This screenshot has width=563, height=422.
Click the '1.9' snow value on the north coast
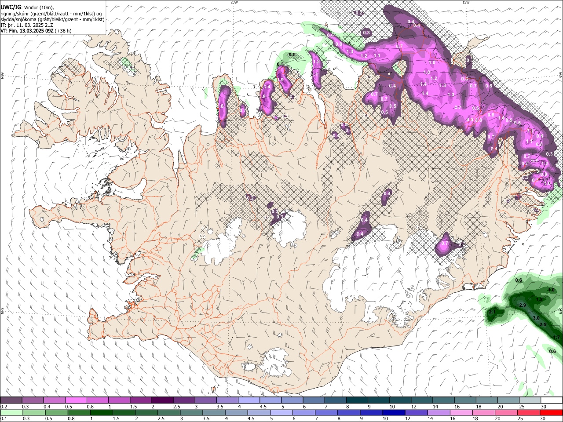pyautogui.click(x=281, y=79)
